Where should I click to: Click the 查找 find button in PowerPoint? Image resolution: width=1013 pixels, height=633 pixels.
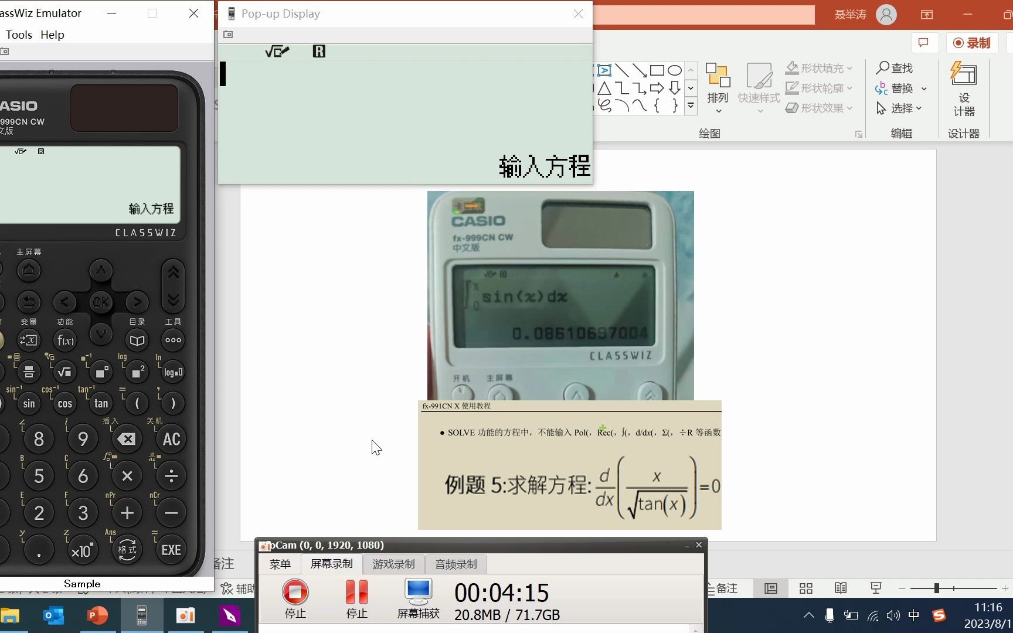pos(895,68)
